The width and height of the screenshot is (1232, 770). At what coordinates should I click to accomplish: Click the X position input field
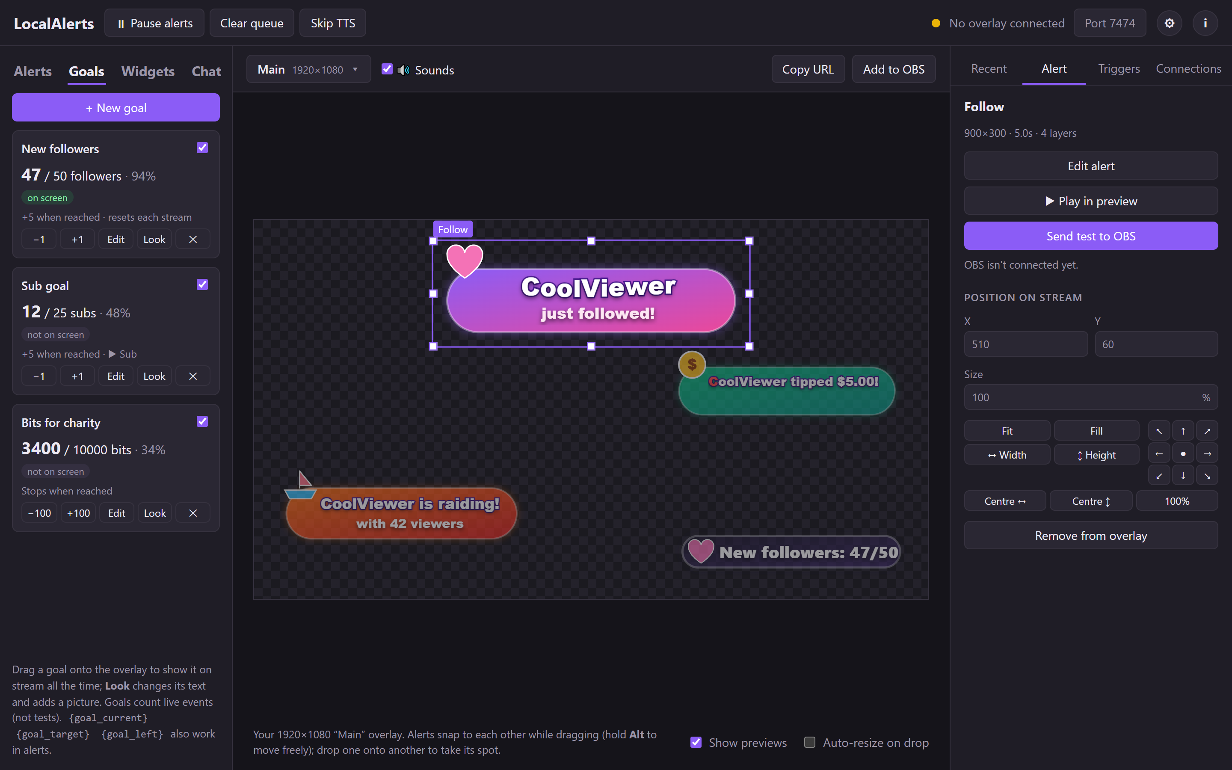point(1026,344)
